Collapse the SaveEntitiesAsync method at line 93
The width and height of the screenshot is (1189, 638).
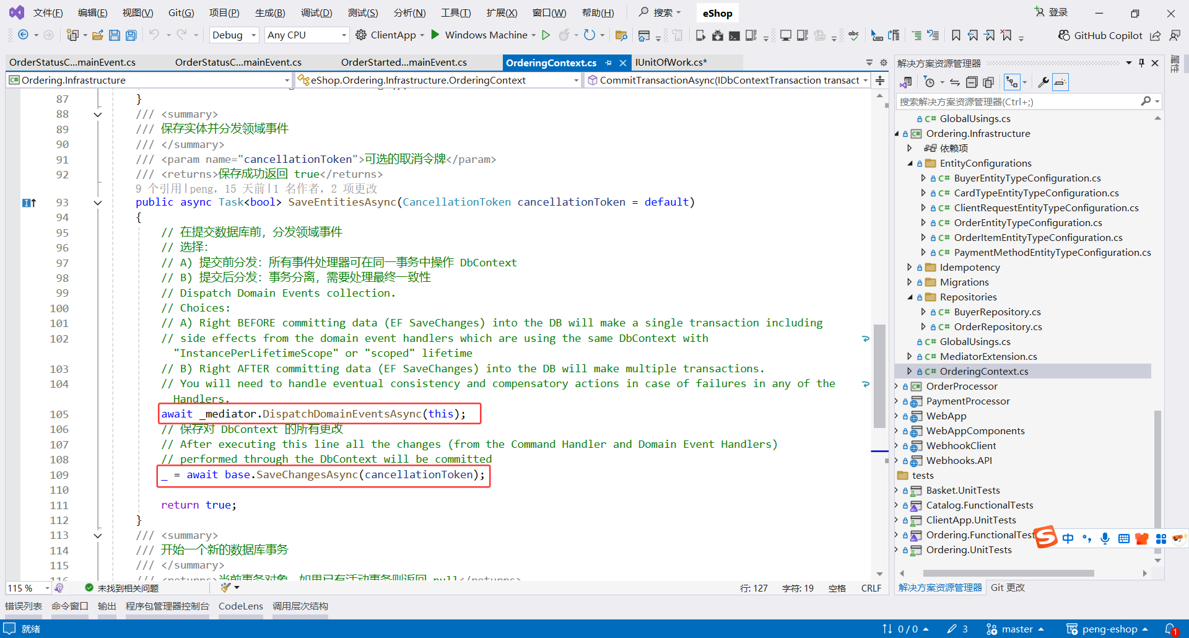pos(98,203)
